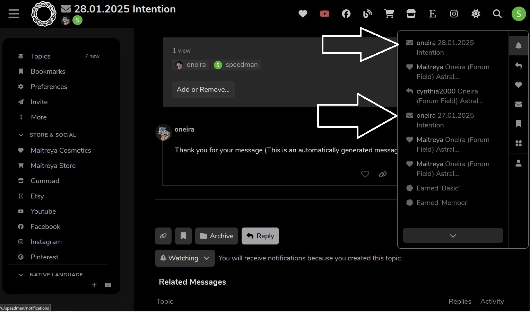Open the Facebook icon in header
530x312 pixels.
(346, 14)
